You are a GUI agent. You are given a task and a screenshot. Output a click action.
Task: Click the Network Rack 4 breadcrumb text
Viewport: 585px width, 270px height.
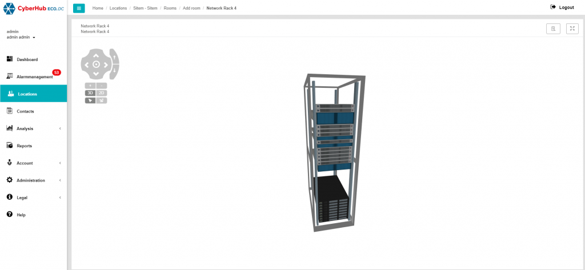click(x=221, y=8)
